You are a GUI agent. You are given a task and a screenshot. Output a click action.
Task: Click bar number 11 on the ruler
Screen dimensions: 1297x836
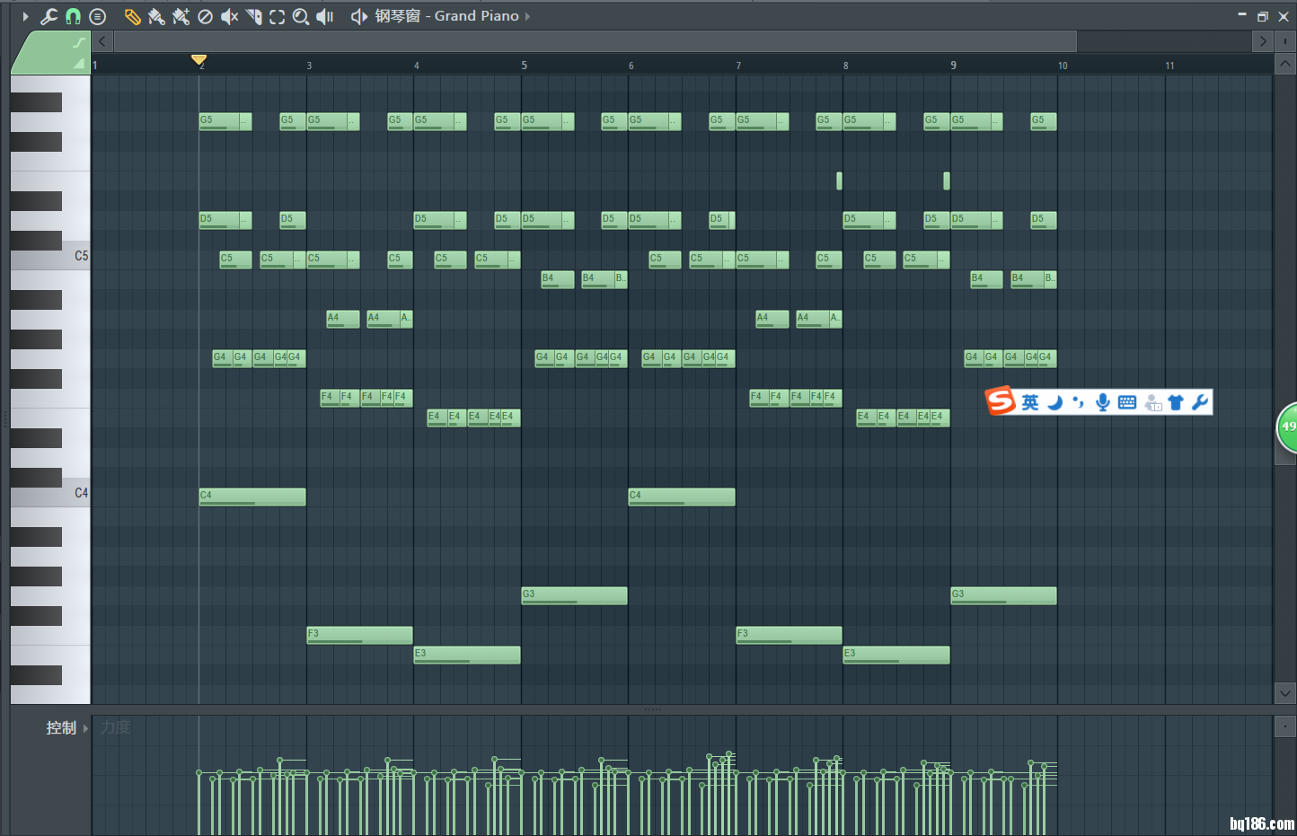(1169, 66)
